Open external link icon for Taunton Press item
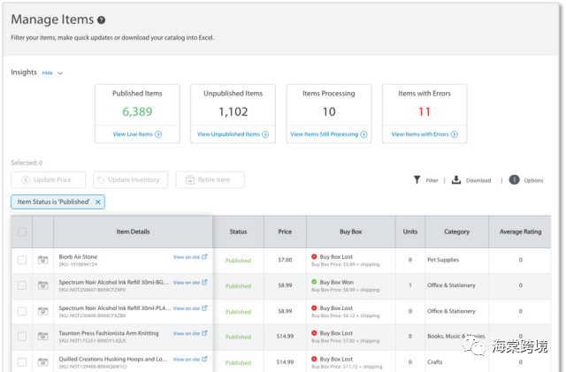Screen dimensions: 566x372 (204, 333)
